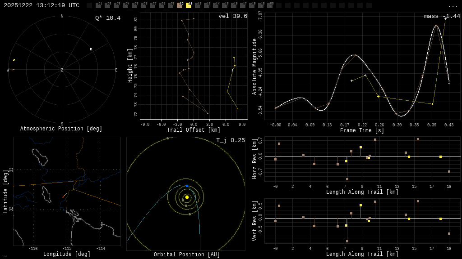Screen dimensions: 462x259
Task: Select station square labeled 17
Action: click(x=243, y=5)
